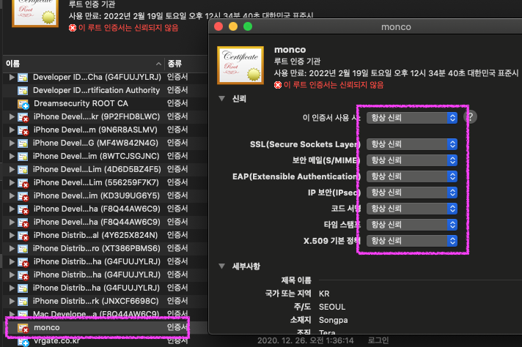Screen dimensions: 522x347
Task: Click the icon for Developer ID...rtification Authority
Action: click(x=23, y=90)
